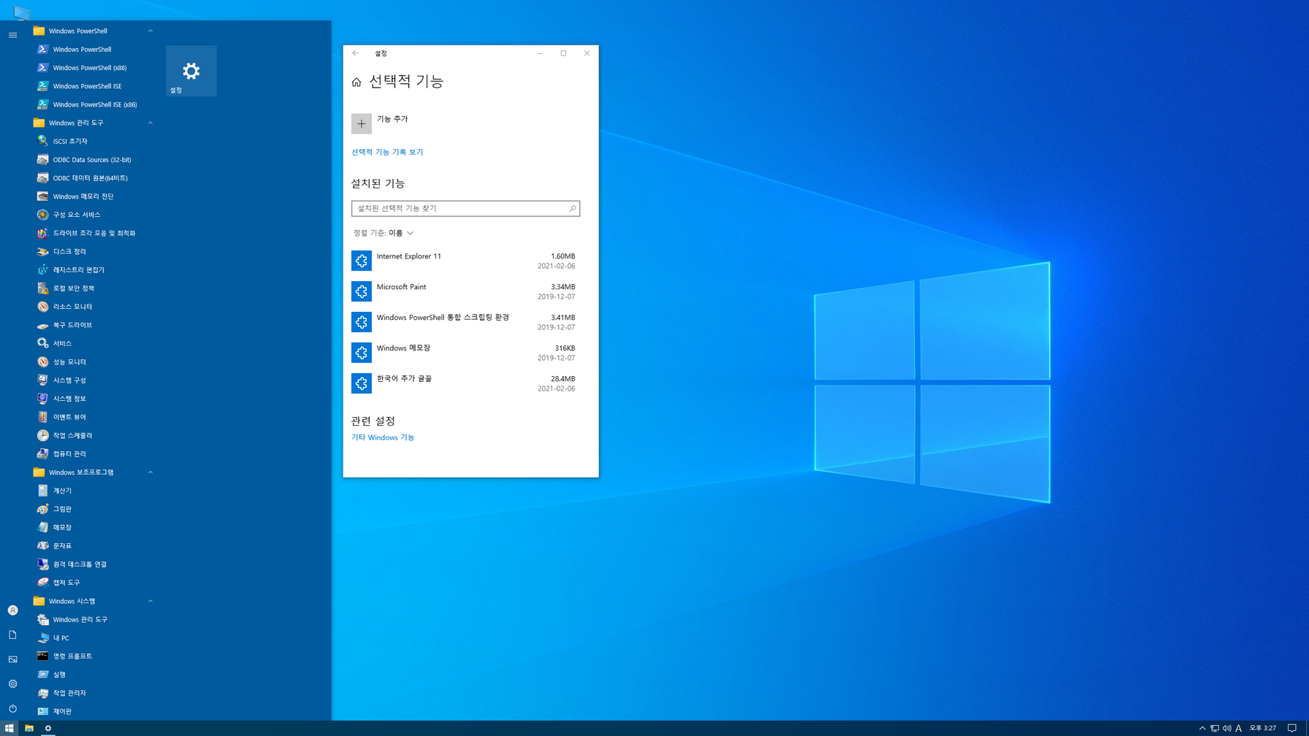1309x736 pixels.
Task: Select 한국어 추가 글꼴 feature
Action: pyautogui.click(x=466, y=383)
